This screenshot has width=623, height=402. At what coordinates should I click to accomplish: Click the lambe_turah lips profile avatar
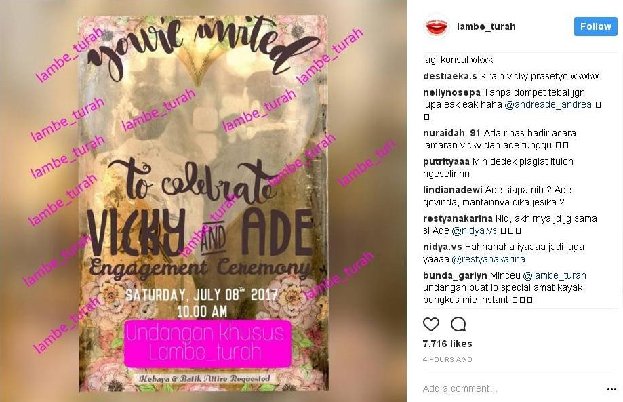tap(437, 26)
